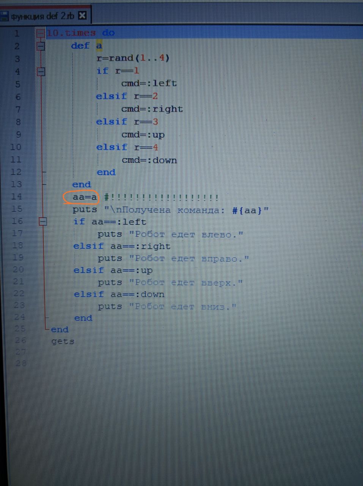363x486 pixels.
Task: Click the 'Робот едет вправо.' string
Action: coord(189,259)
